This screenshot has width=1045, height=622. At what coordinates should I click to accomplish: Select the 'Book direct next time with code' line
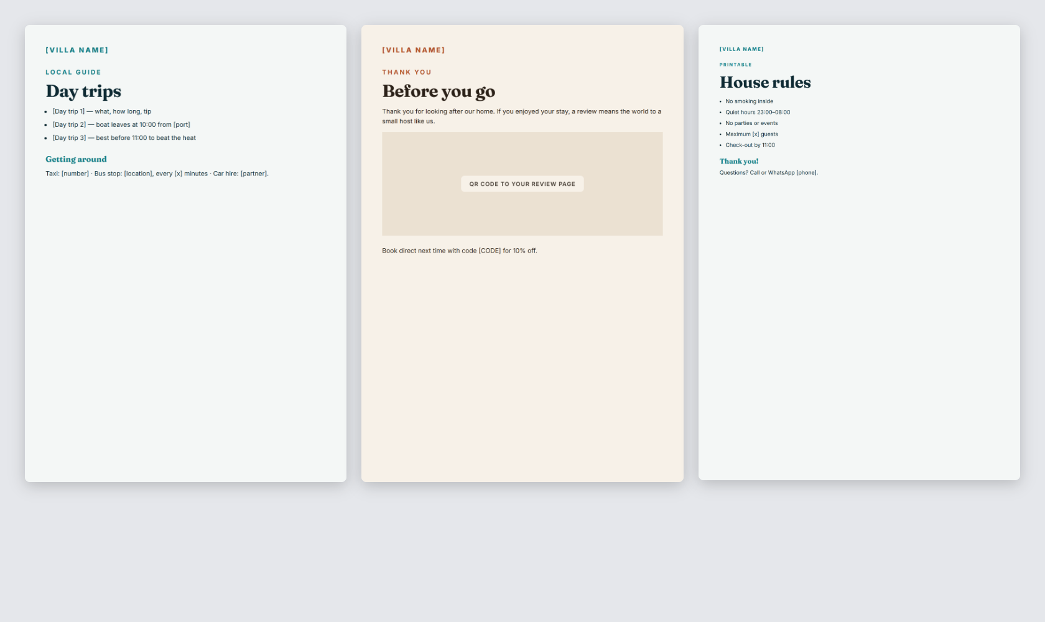pos(460,251)
